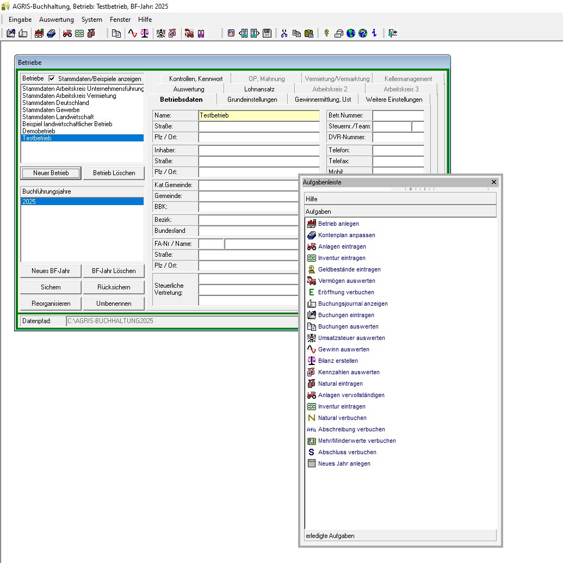
Task: Click the globe icon in the toolbar
Action: tap(351, 33)
